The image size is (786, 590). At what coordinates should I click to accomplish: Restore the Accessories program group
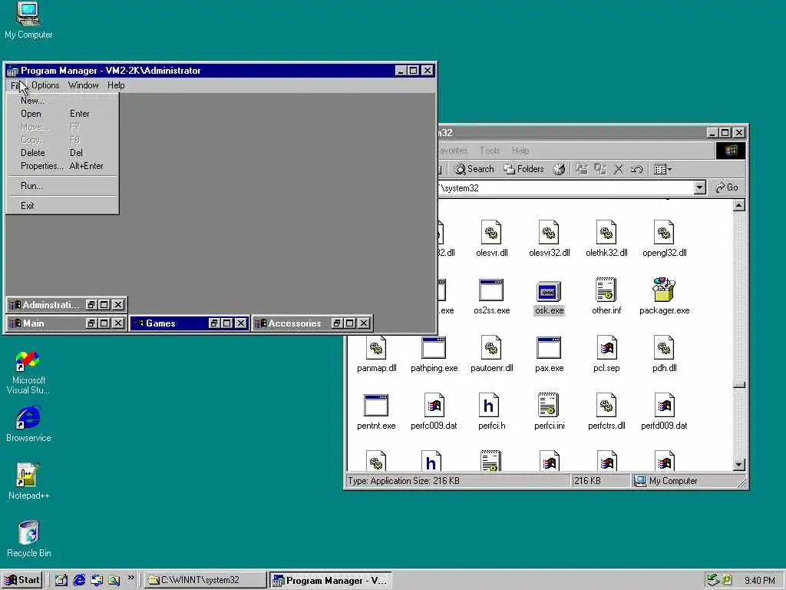coord(337,323)
